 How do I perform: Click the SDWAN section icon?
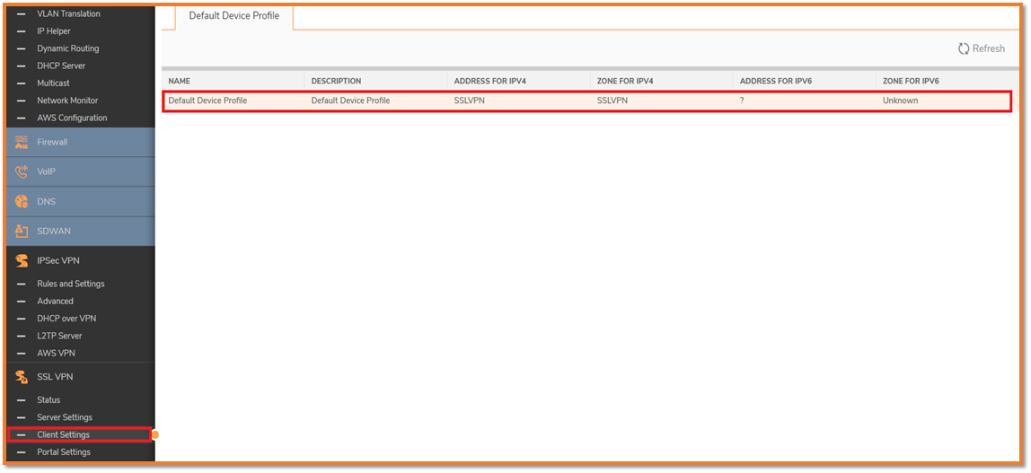(22, 232)
